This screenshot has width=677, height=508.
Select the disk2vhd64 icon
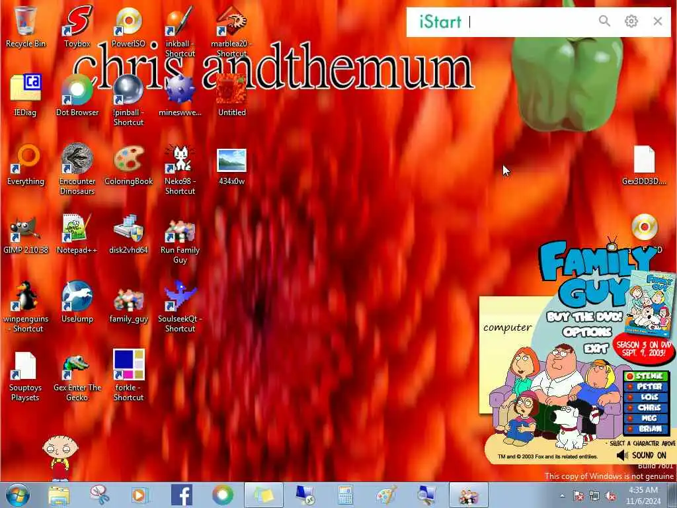pos(128,228)
